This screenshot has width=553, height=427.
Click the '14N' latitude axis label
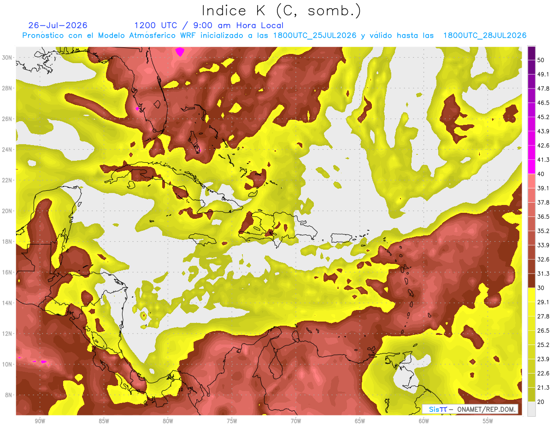tap(7, 303)
